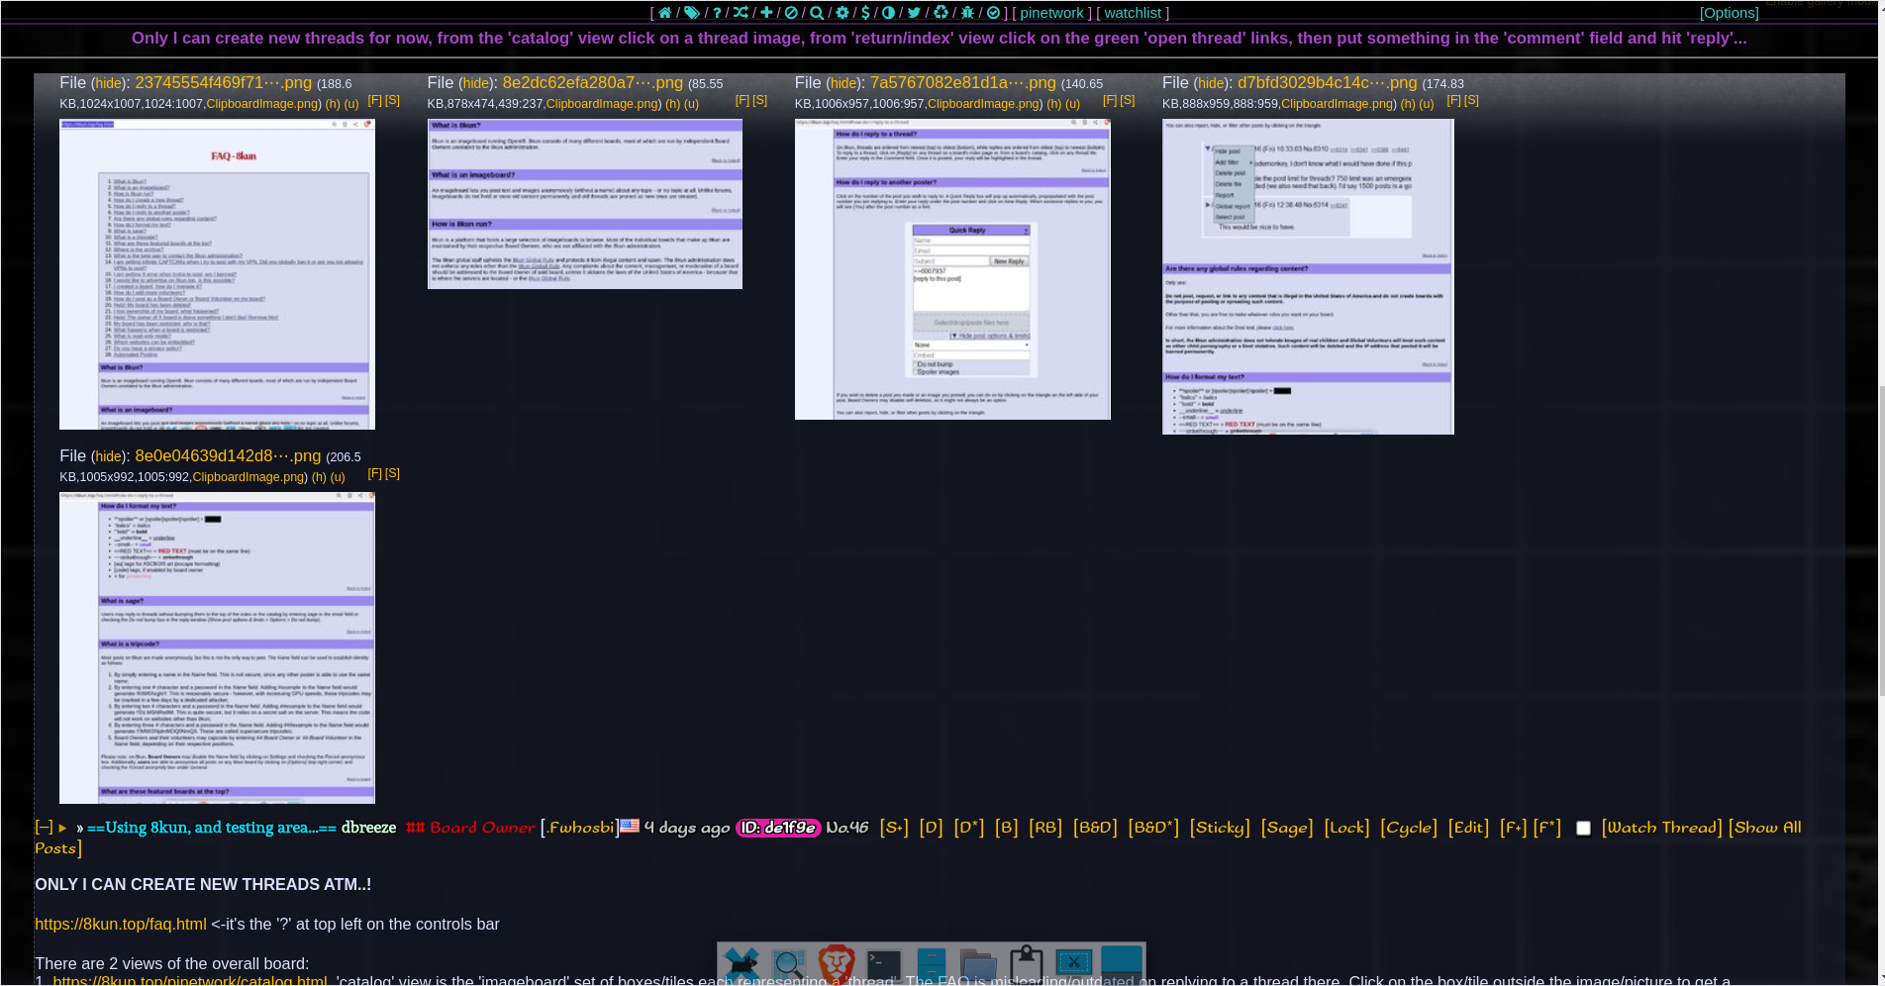1885x986 pixels.
Task: Open 8e0e04639d142d8….png file link
Action: [228, 456]
